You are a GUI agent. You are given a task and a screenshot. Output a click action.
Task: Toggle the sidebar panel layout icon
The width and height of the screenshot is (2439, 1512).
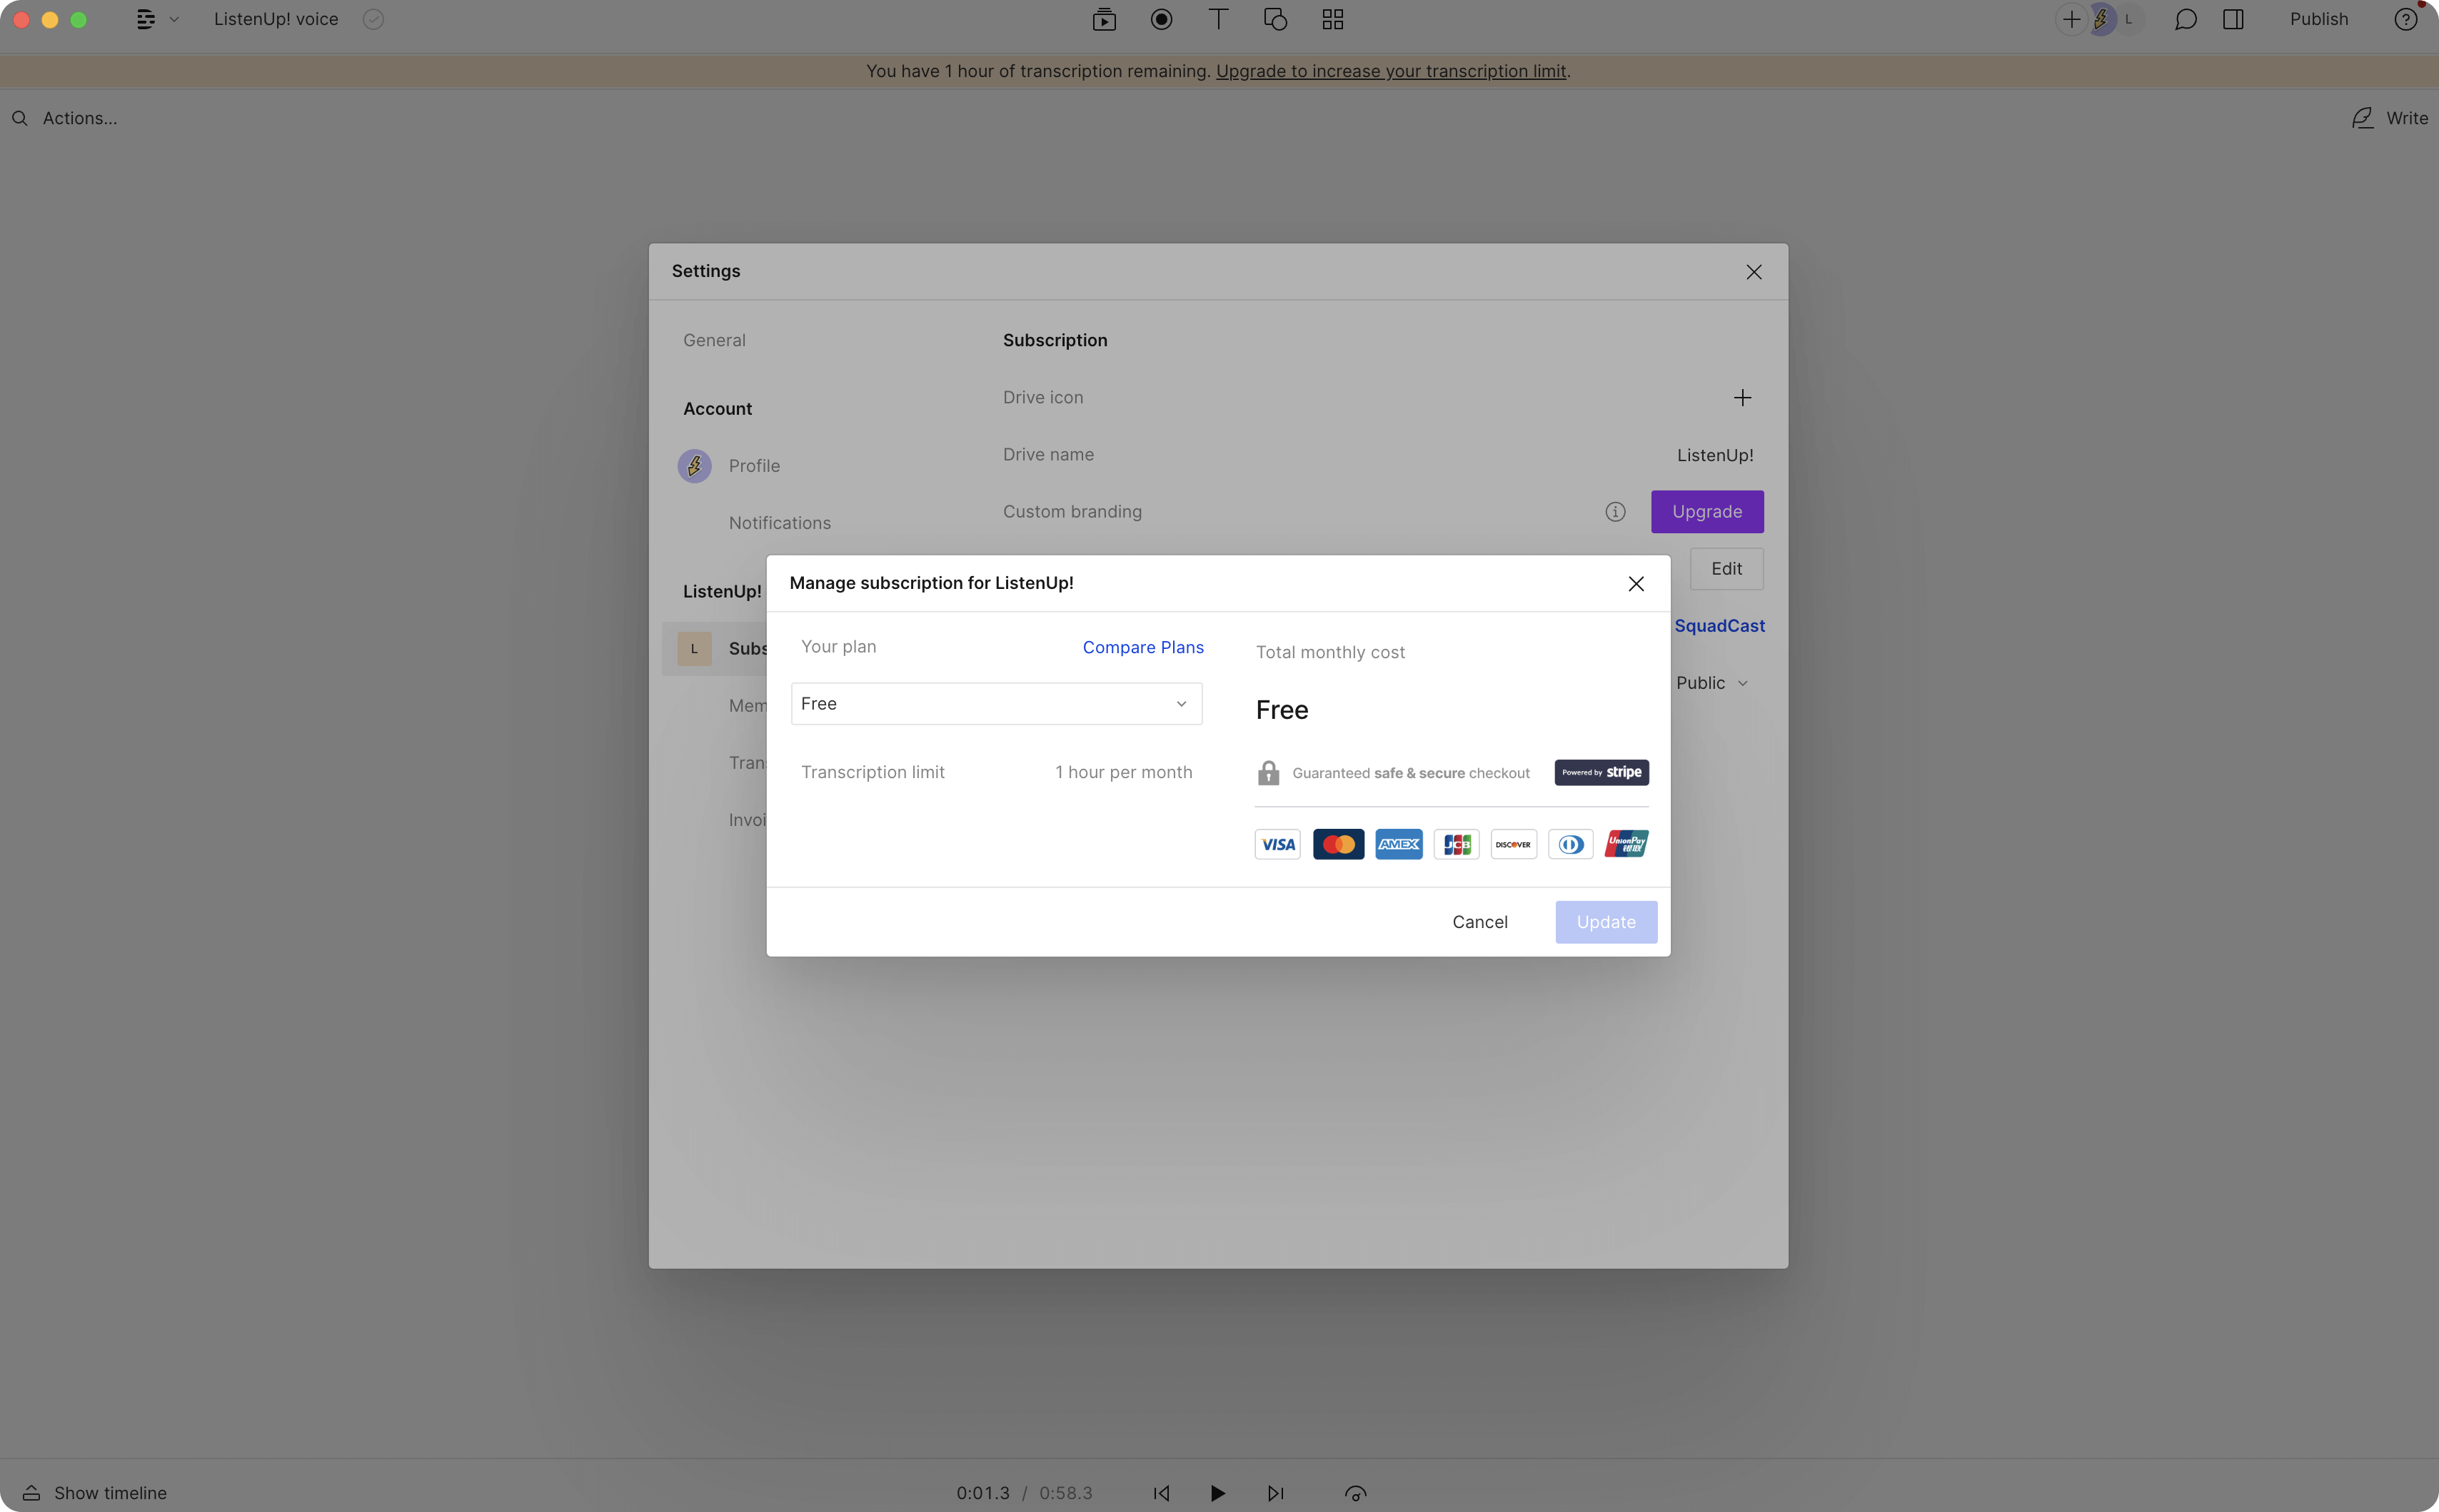2233,19
